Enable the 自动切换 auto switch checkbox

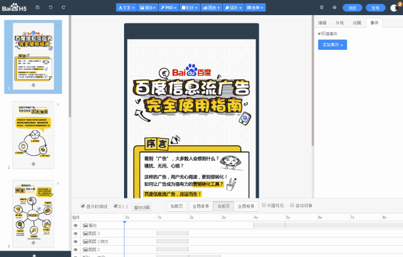292,205
